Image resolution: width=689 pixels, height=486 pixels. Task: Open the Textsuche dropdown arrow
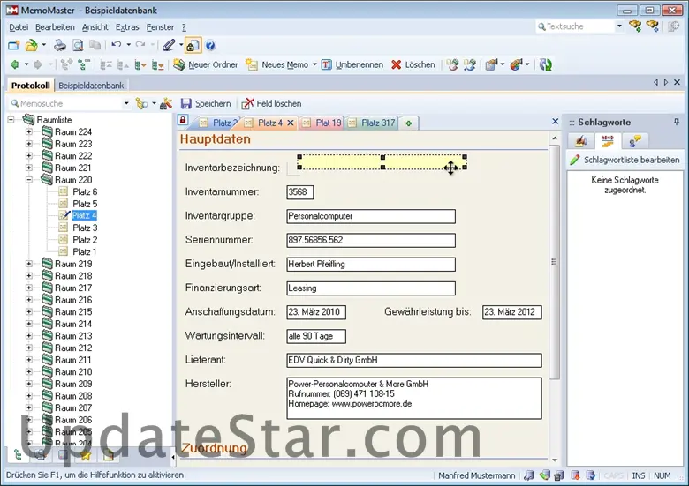click(x=619, y=26)
